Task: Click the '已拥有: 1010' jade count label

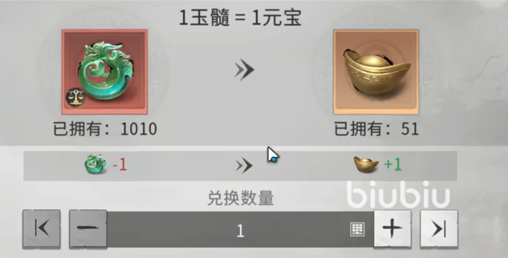Action: (x=105, y=129)
